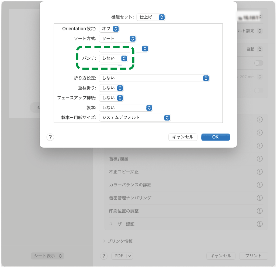The image size is (277, 269).
Task: Open help via the ? in the finishing dialog
Action: pos(50,137)
